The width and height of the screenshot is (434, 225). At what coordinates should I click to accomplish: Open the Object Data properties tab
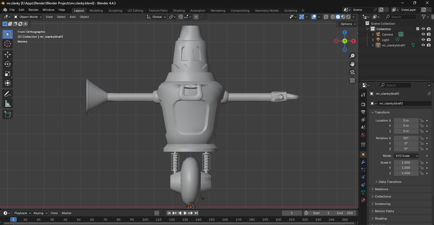click(363, 192)
